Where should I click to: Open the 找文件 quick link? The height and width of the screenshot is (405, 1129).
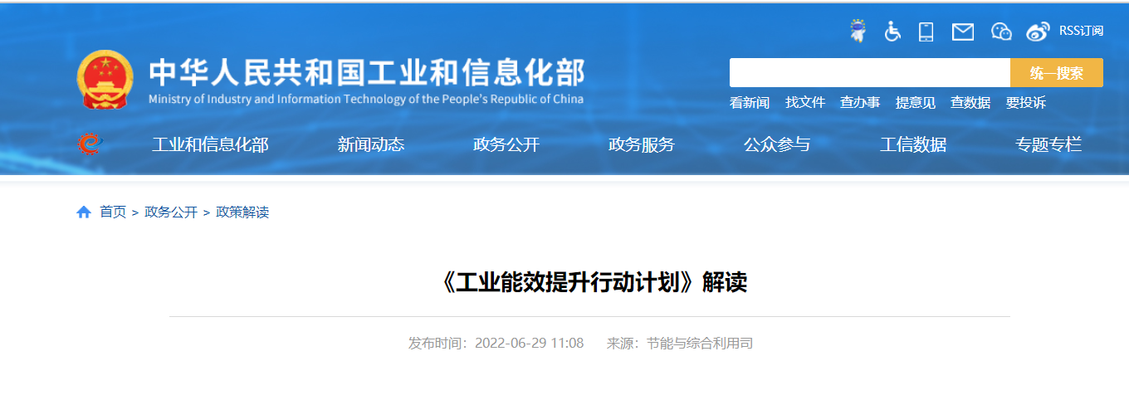tap(805, 103)
